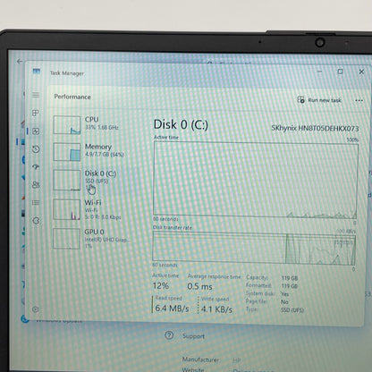This screenshot has height=372, width=372.
Task: Select the Performance page icon in sidebar
Action: 36,131
